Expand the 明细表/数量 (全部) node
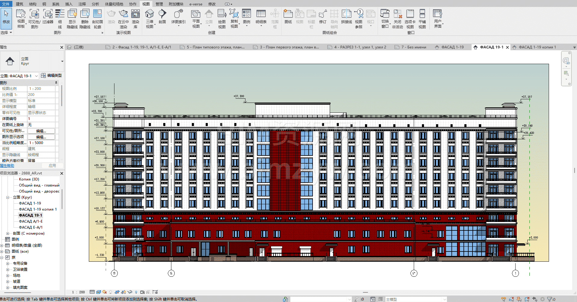577x302 pixels. (2, 245)
